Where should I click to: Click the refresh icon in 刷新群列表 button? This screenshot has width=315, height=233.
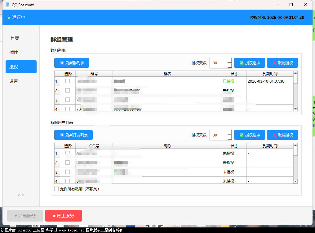click(62, 63)
